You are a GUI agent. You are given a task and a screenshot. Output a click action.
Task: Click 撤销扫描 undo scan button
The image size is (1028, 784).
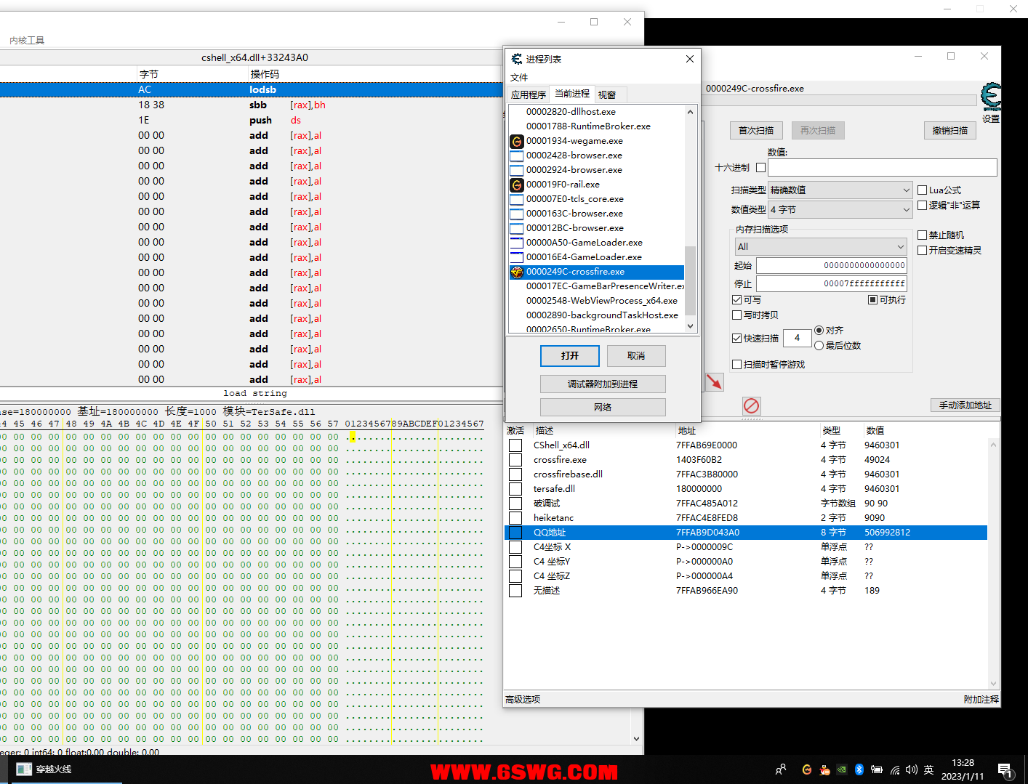click(x=950, y=131)
